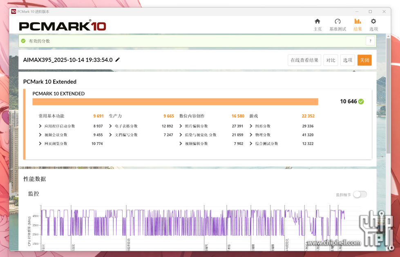
Task: Expand the 应用程序启动分数 row
Action: [40, 126]
